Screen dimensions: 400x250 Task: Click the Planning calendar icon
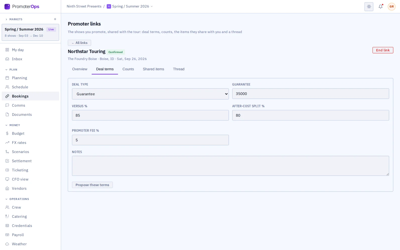(x=7, y=78)
